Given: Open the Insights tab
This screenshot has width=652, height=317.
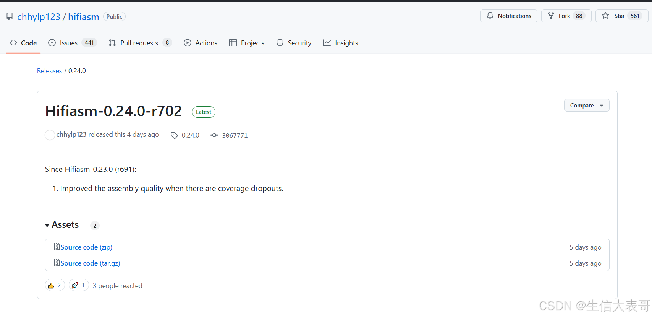Looking at the screenshot, I should 341,43.
